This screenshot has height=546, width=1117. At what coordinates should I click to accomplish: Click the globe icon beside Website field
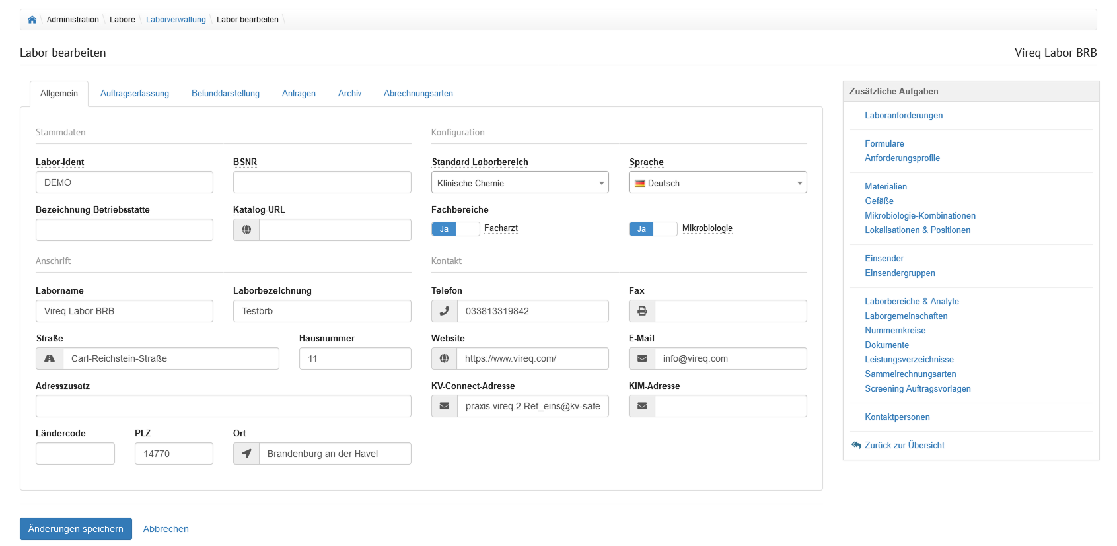(444, 358)
